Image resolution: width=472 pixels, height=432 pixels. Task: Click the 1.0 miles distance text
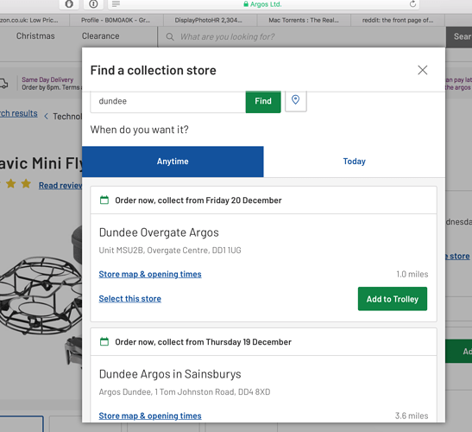pyautogui.click(x=412, y=274)
